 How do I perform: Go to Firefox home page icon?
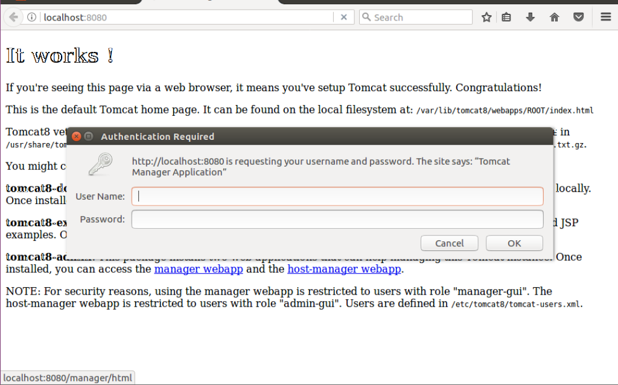(x=554, y=17)
